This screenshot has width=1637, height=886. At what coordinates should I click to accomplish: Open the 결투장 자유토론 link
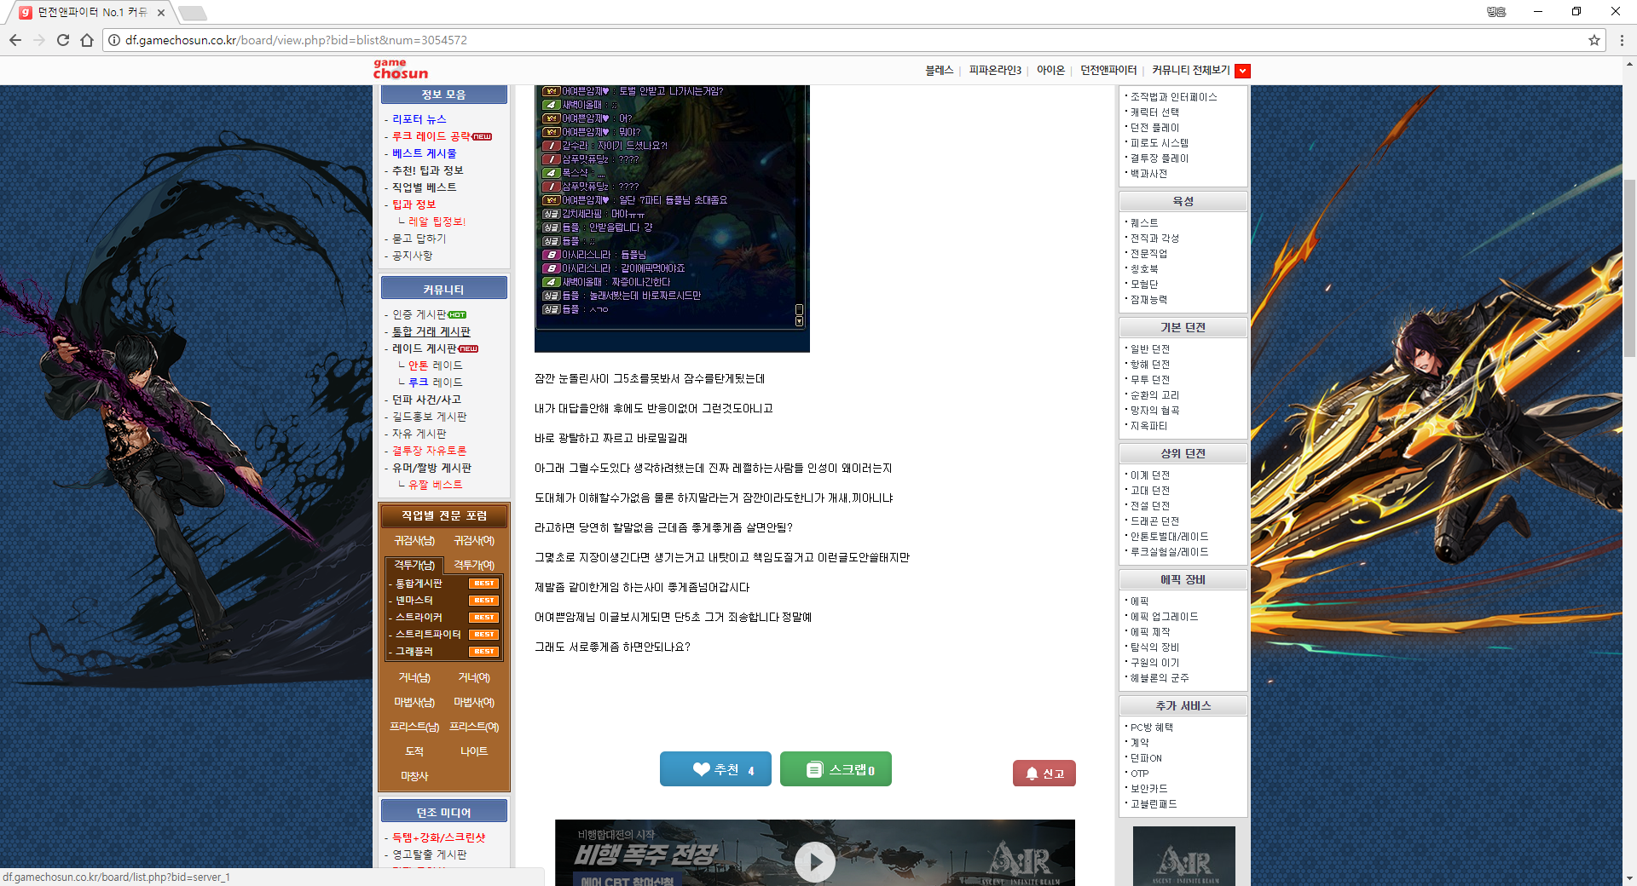429,451
